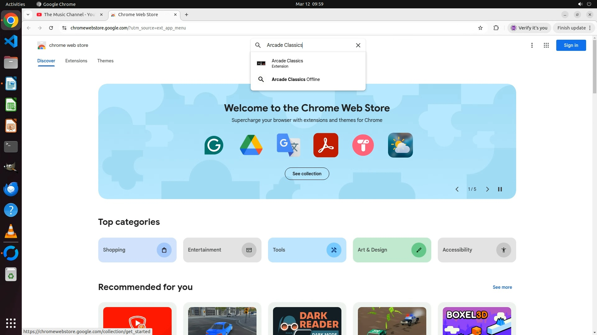Switch to the Themes tab
This screenshot has width=597, height=335.
[x=105, y=61]
